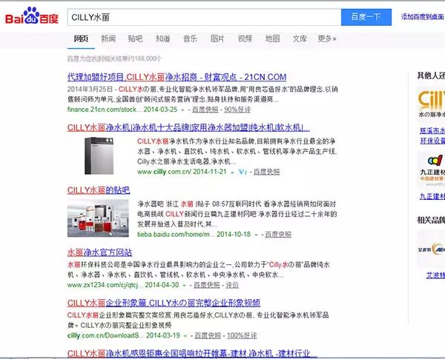Expand dropdown arrow after cilly.com.cn/DownloadS date
Viewport: 445px width, 359px height.
(185, 336)
